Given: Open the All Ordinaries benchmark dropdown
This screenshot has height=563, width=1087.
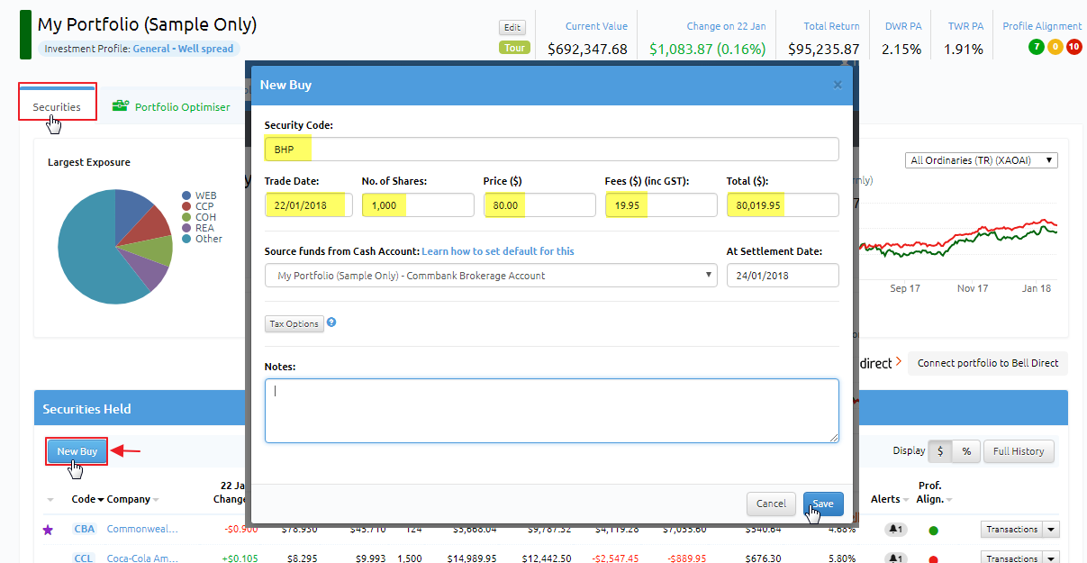Looking at the screenshot, I should 982,160.
